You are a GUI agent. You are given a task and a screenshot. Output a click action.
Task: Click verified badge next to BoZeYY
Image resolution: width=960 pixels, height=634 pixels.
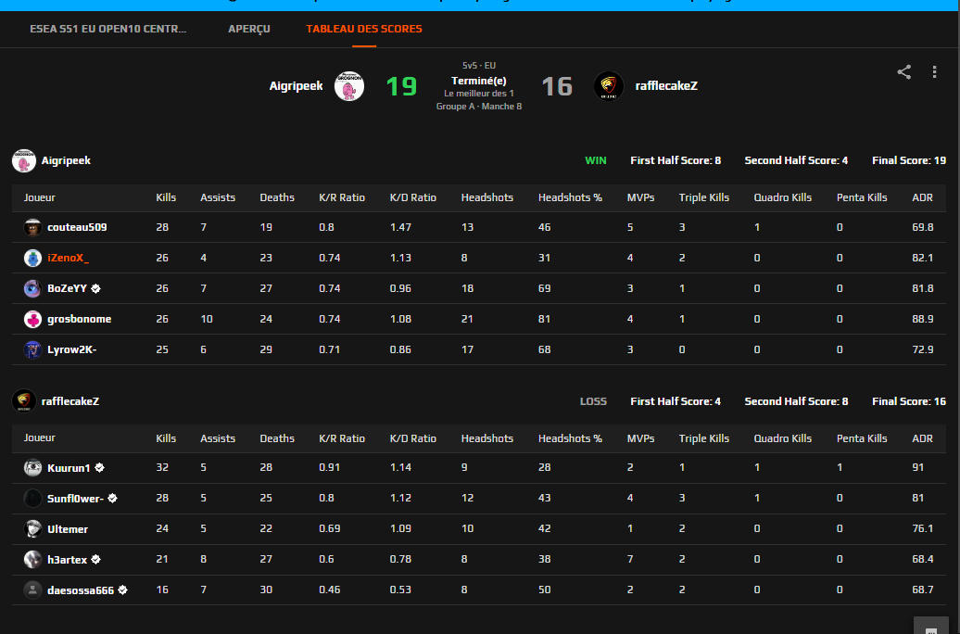[x=95, y=288]
